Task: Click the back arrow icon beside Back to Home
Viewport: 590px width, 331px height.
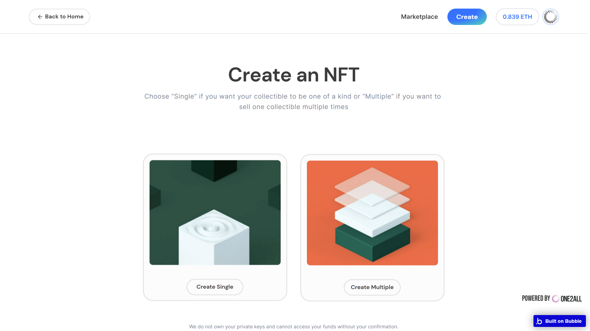Action: click(x=39, y=16)
